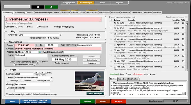Viewport: 191px width, 105px height.
Task: Click the 1KJ age button
Action: 37,73
